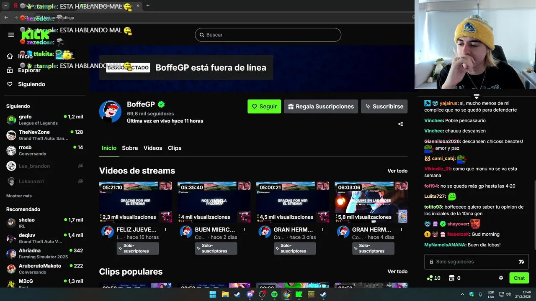
Task: Open the 05:35:40 stream video thumbnail
Action: (x=214, y=202)
